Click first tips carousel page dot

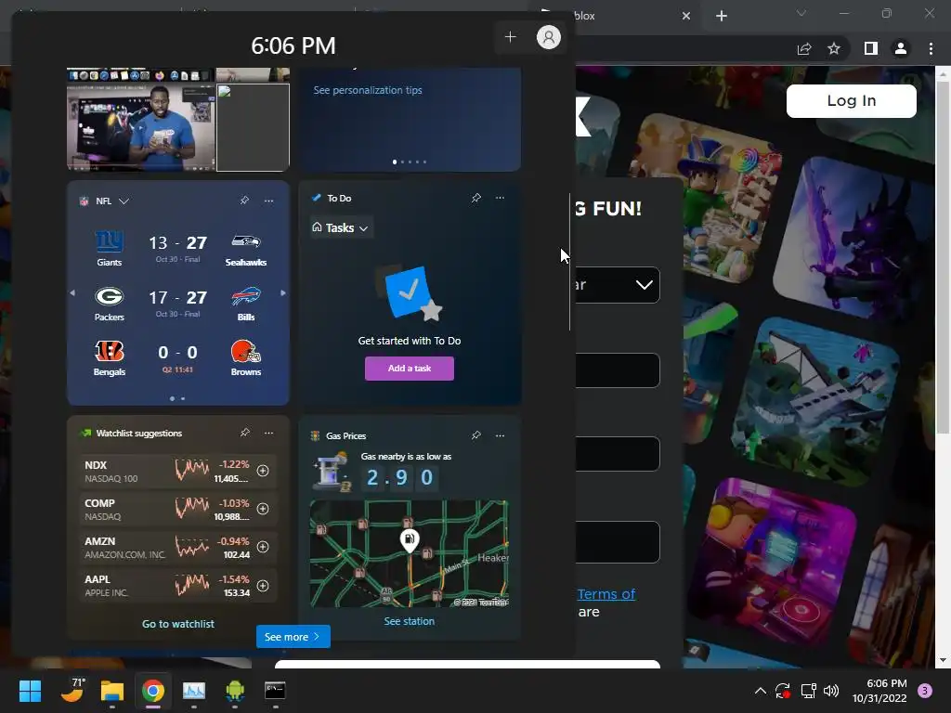pyautogui.click(x=395, y=162)
